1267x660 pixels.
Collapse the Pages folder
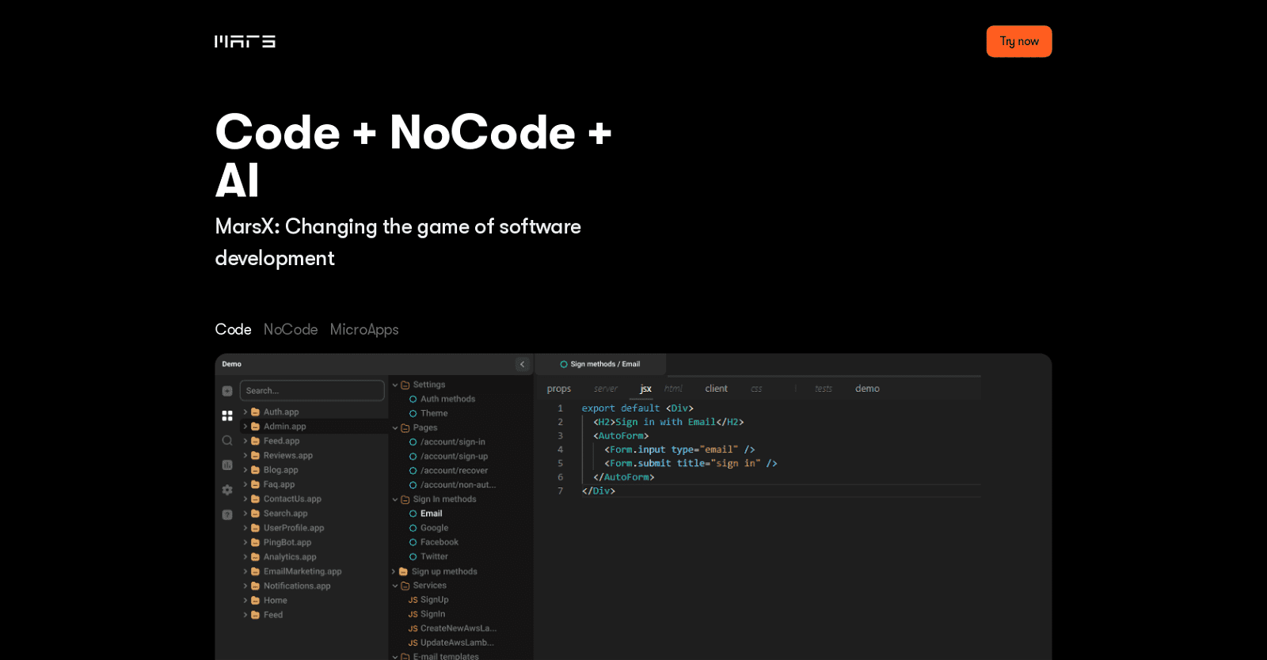[x=395, y=428]
